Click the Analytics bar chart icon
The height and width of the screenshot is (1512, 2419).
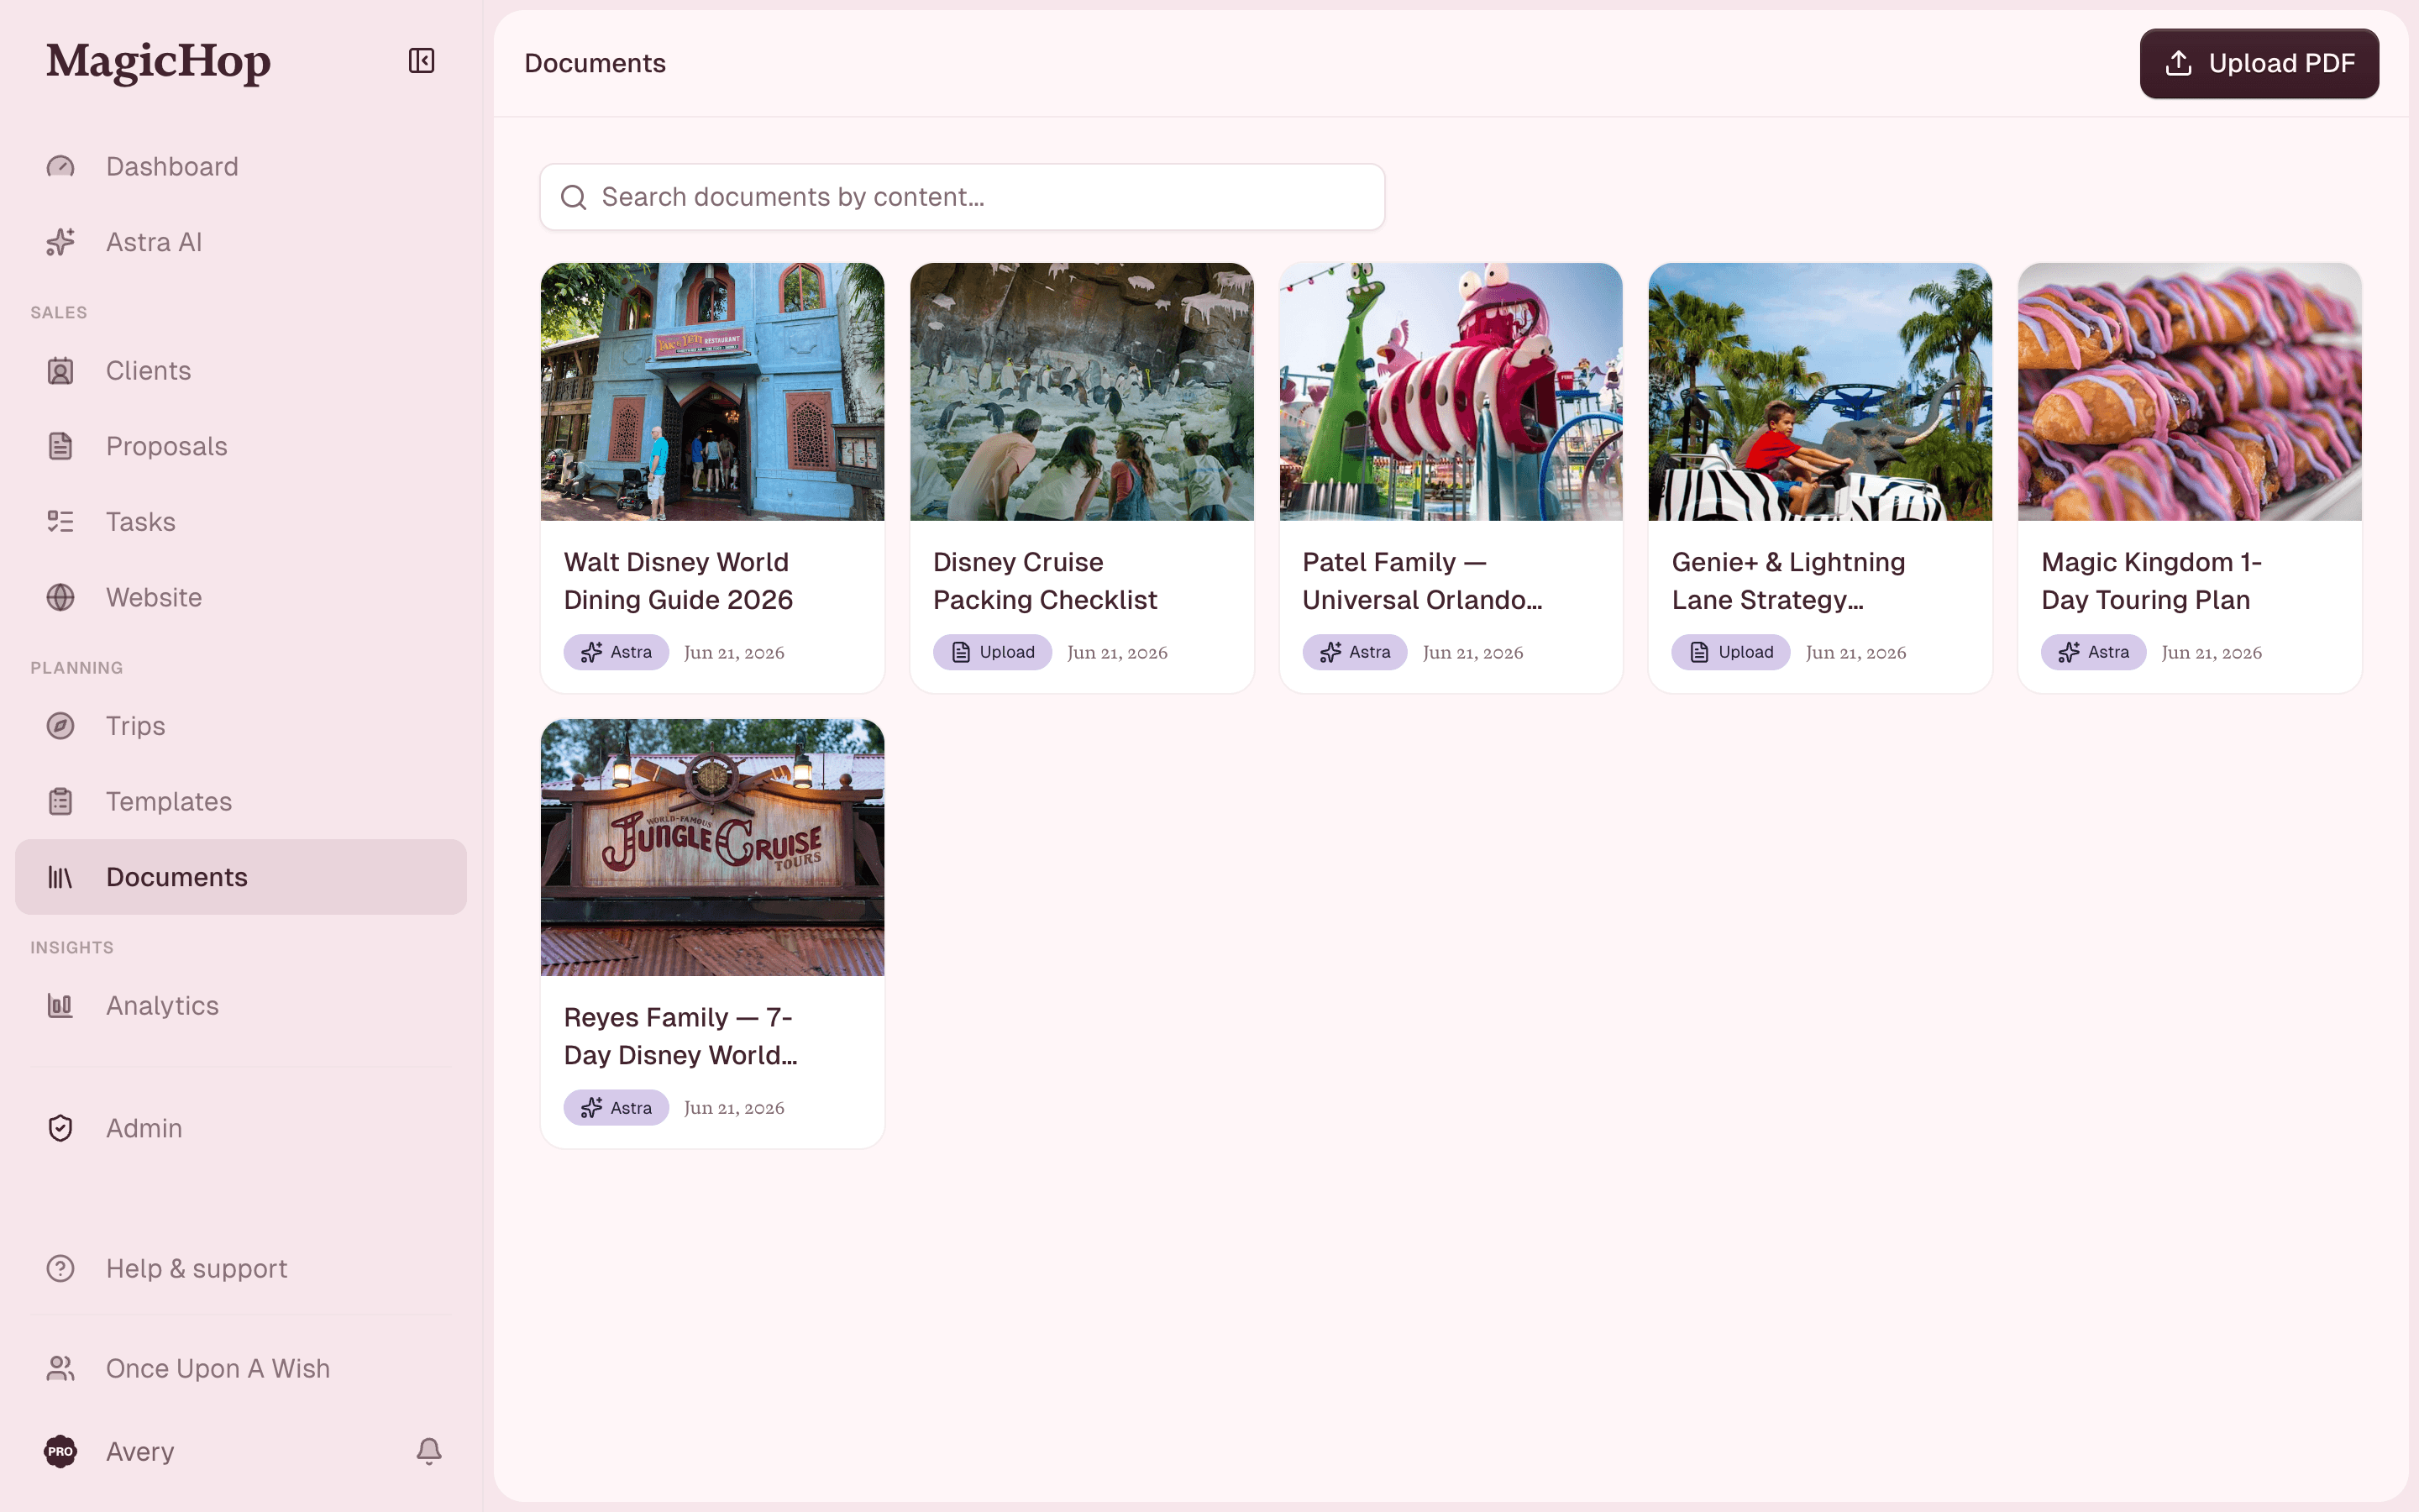click(60, 1005)
